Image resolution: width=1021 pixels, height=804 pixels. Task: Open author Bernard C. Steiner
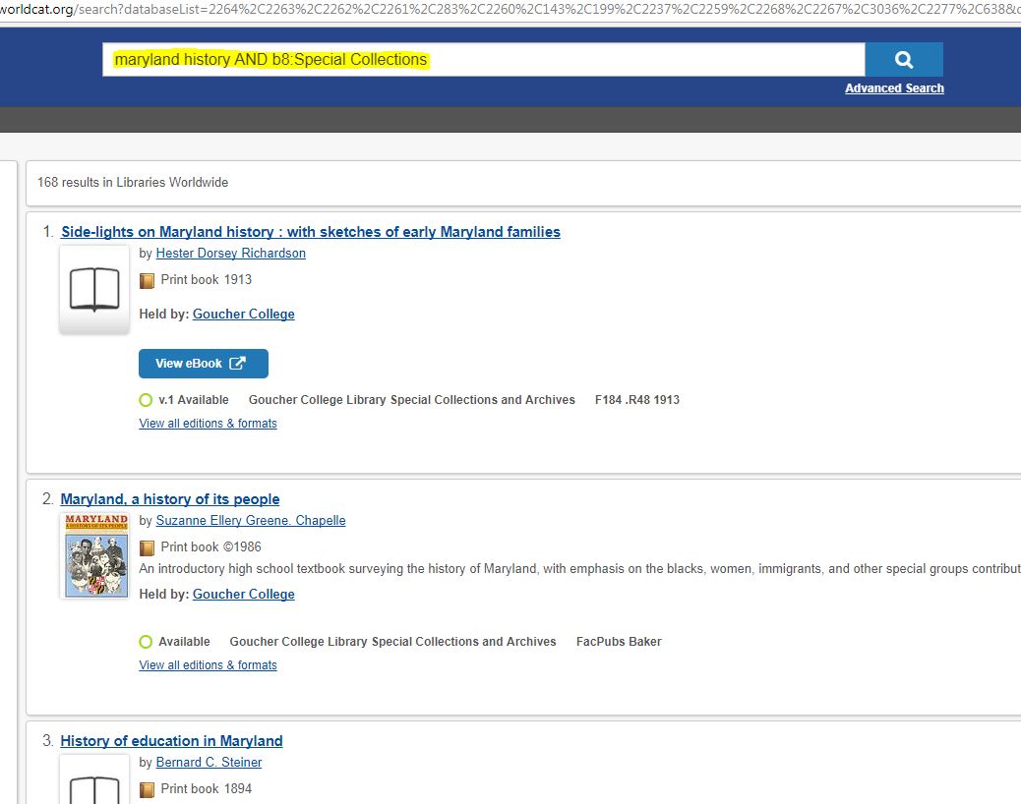(209, 763)
